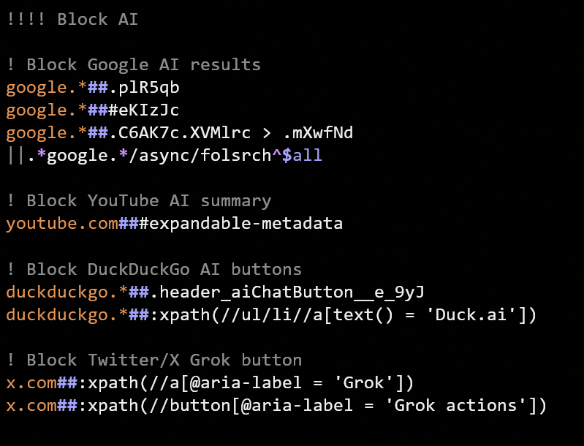Click the '!!!! Block AI' header comment
The image size is (584, 446).
tap(72, 20)
